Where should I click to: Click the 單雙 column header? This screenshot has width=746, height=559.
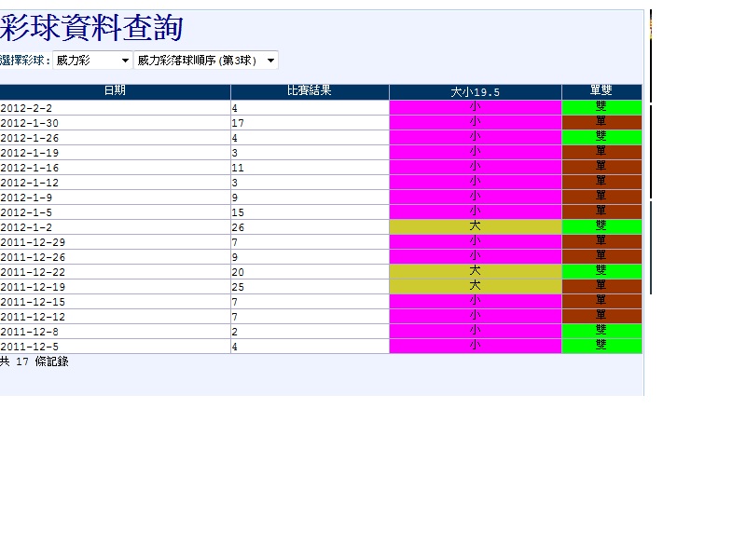coord(601,91)
